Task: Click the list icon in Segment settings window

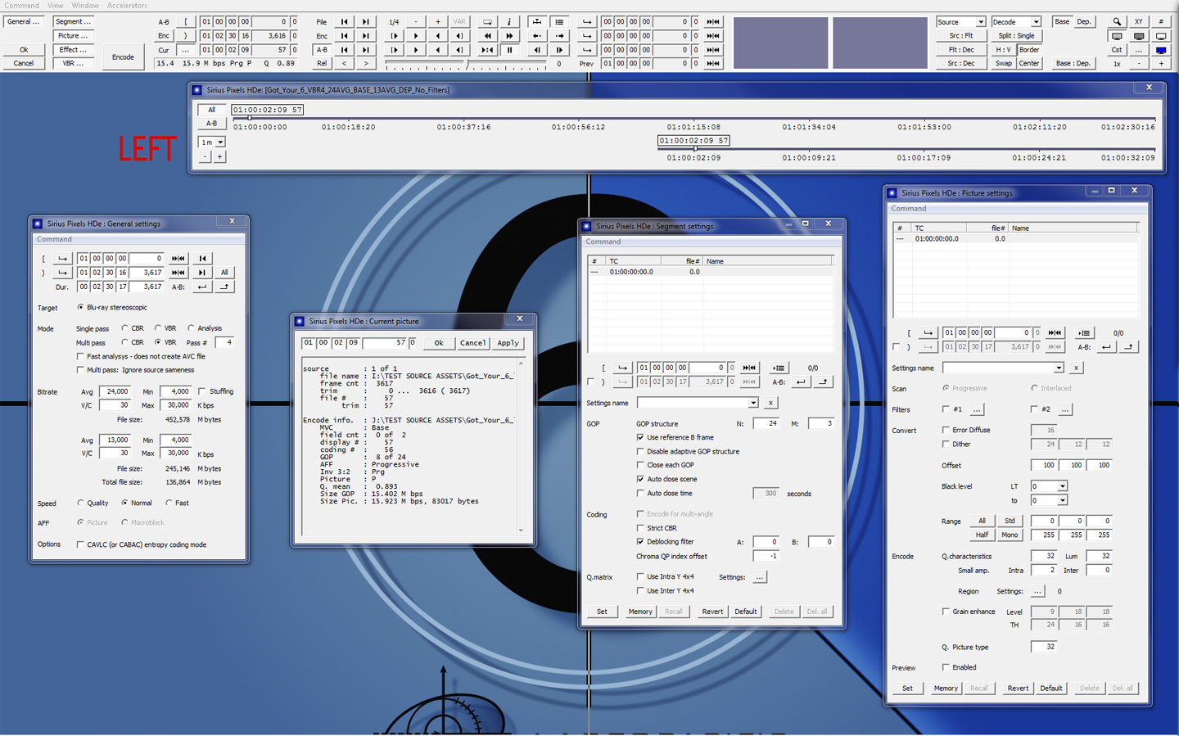Action: 779,368
